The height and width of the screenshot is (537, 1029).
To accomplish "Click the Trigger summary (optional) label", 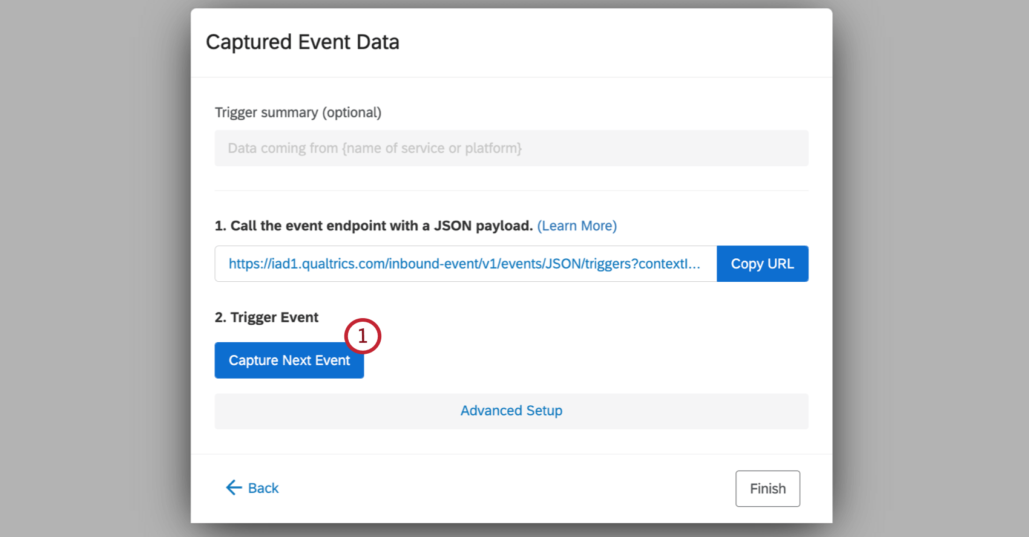I will pyautogui.click(x=298, y=113).
